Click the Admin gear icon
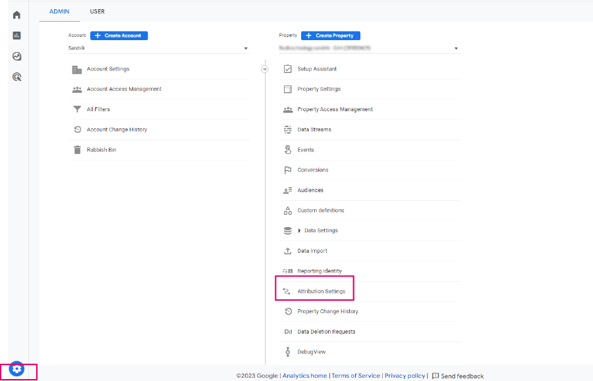Image resolution: width=593 pixels, height=381 pixels. click(x=16, y=369)
